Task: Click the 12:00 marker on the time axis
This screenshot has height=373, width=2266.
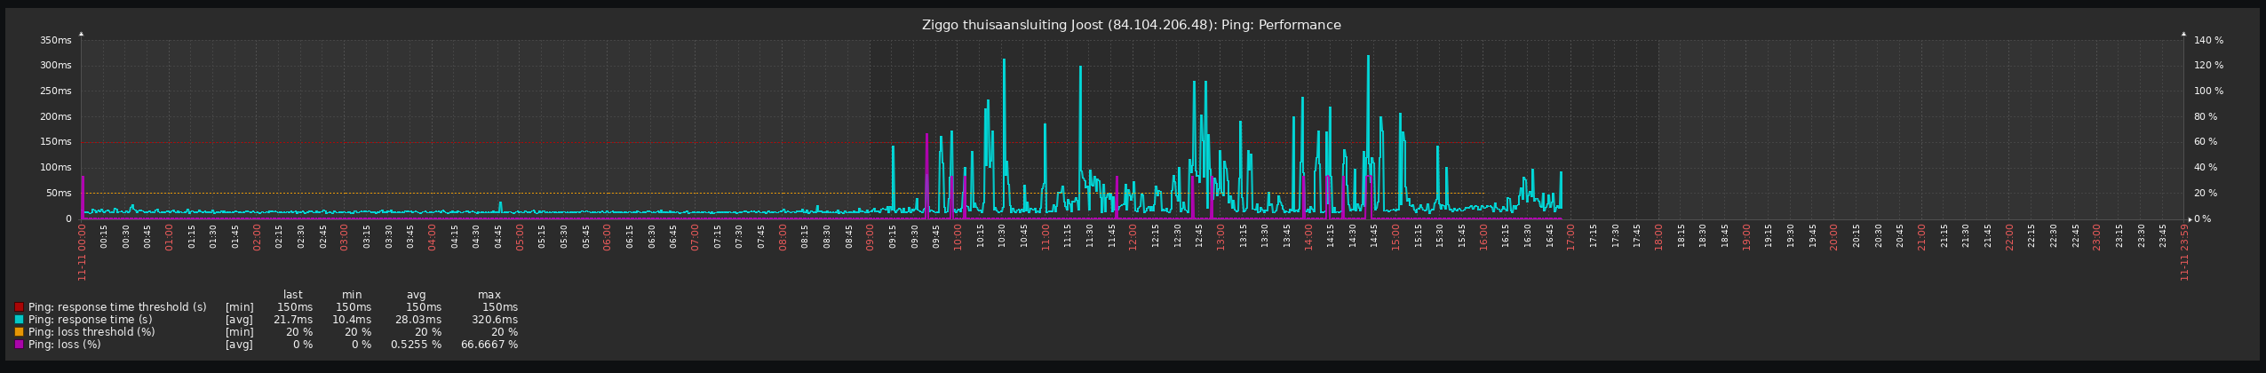Action: coord(1133,236)
